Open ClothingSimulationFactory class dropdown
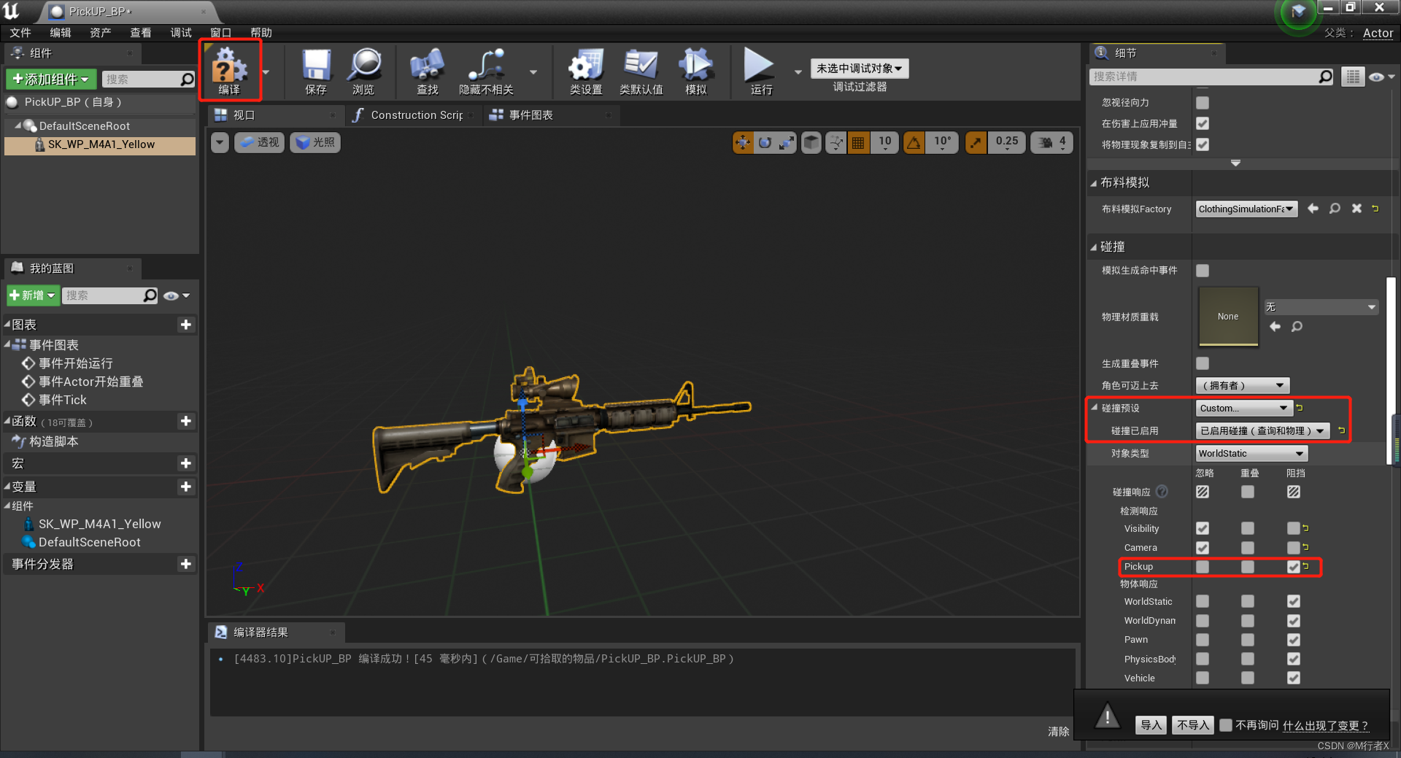Viewport: 1401px width, 758px height. click(x=1246, y=209)
